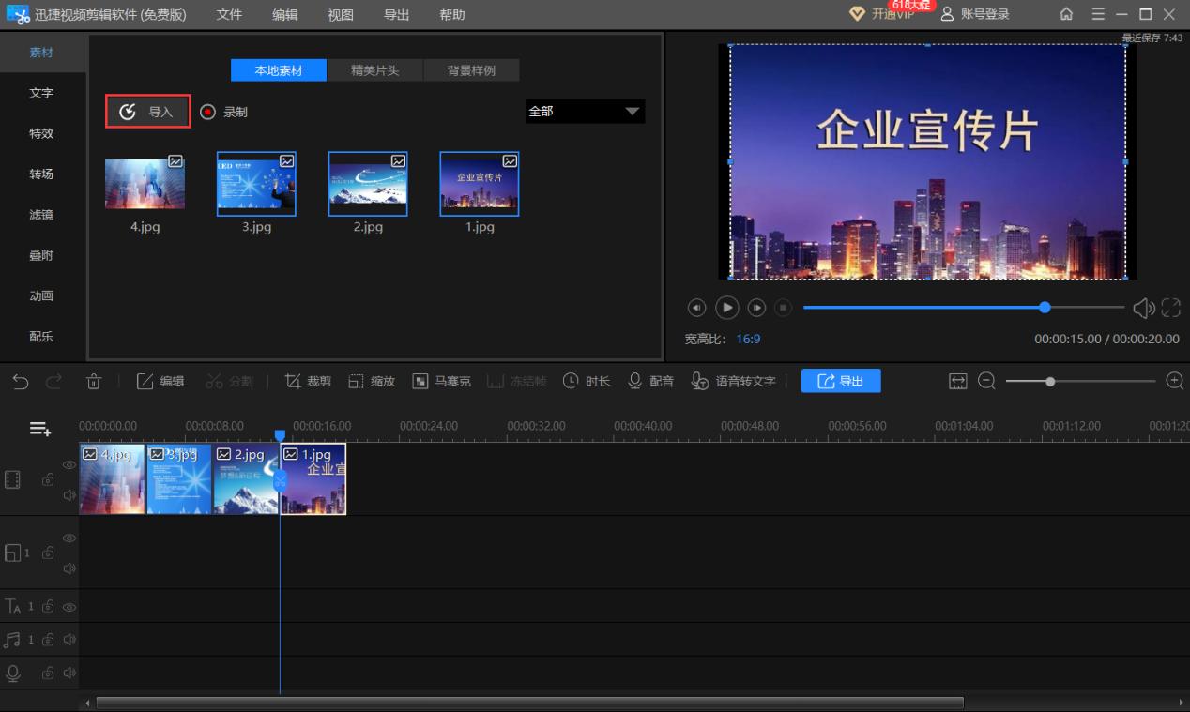Click the redo arrow in the toolbar
Image resolution: width=1190 pixels, height=712 pixels.
(x=53, y=381)
